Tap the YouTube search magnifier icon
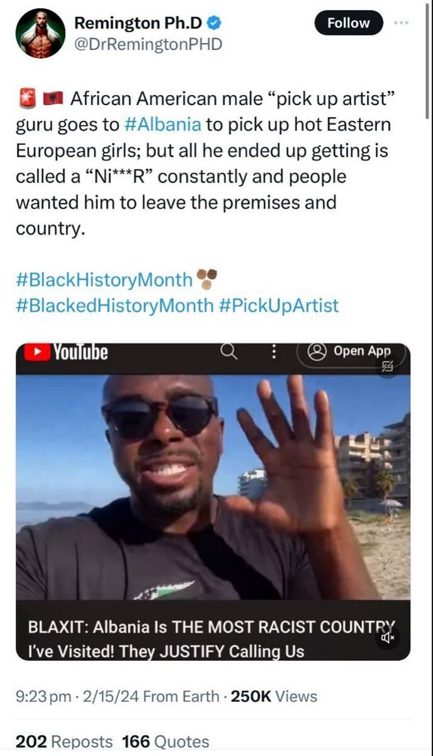Screen dimensions: 433x756 [x=228, y=352]
